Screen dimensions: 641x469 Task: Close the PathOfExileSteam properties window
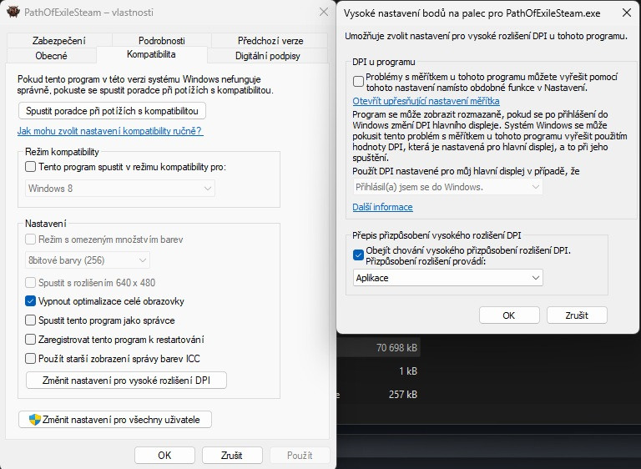pyautogui.click(x=323, y=12)
